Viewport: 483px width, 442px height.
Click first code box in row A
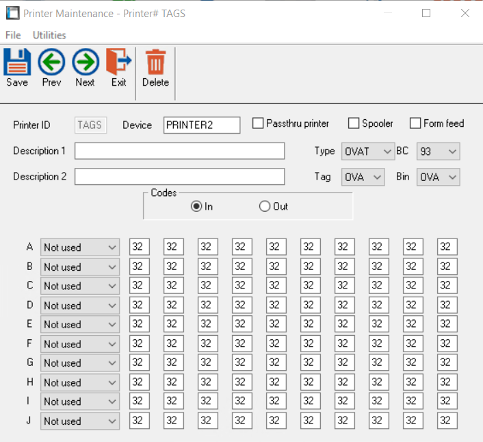(x=140, y=247)
